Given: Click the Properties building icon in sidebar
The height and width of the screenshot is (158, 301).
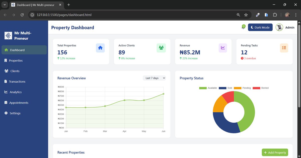Looking at the screenshot, I should coord(6,60).
